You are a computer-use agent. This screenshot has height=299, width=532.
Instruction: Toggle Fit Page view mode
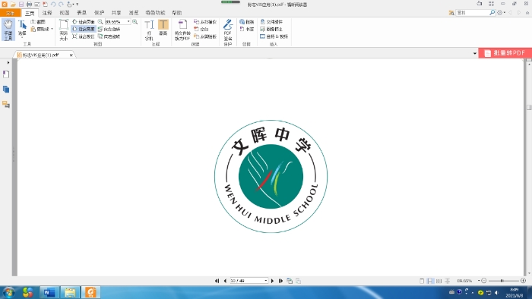pyautogui.click(x=83, y=22)
